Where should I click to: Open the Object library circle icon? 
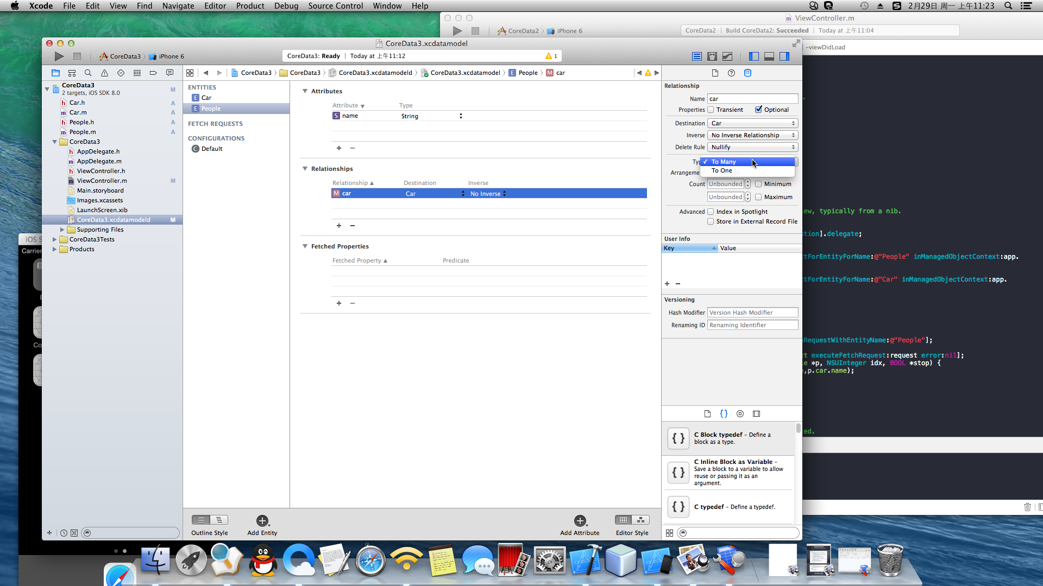point(740,413)
